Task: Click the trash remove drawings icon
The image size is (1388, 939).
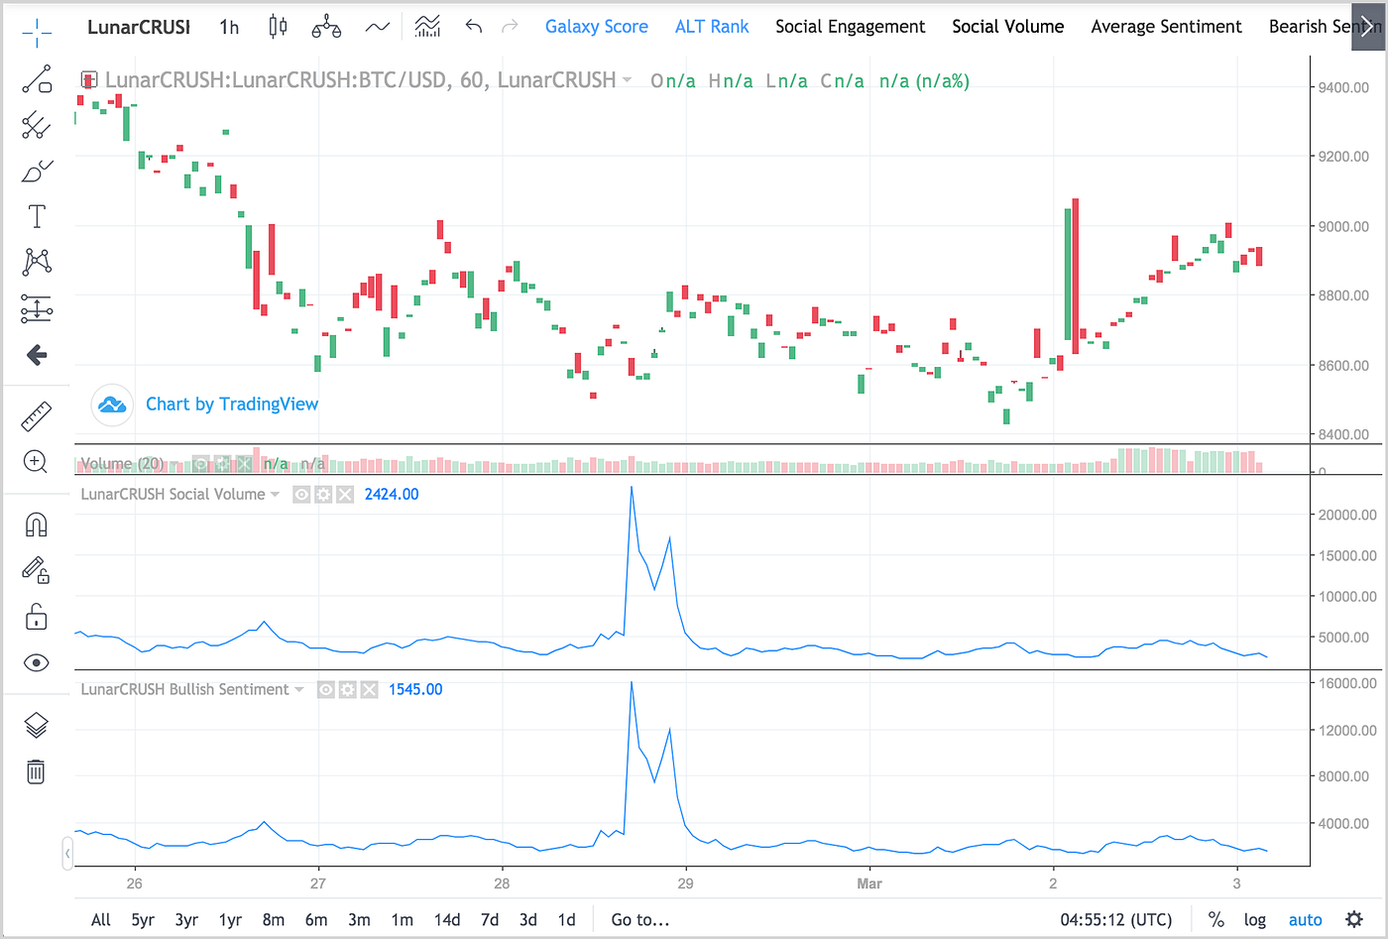Action: click(x=37, y=771)
